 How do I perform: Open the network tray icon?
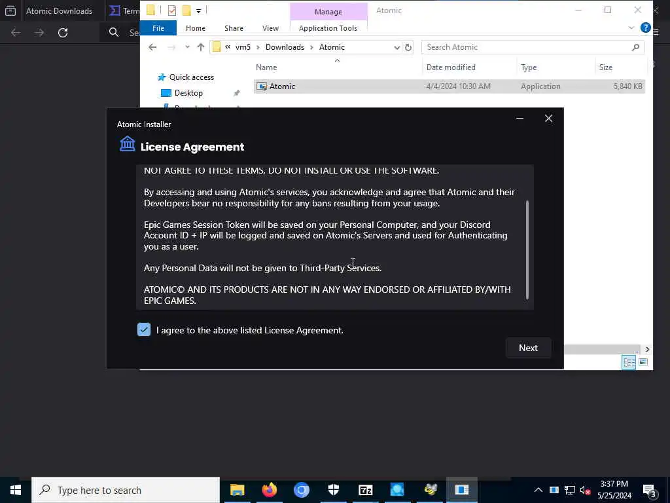click(x=570, y=490)
